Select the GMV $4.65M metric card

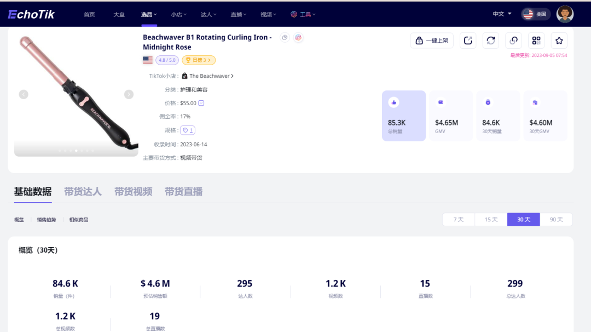tap(451, 116)
